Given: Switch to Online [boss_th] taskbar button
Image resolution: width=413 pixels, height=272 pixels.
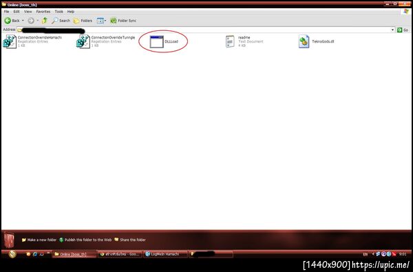Looking at the screenshot, I should click(x=74, y=254).
